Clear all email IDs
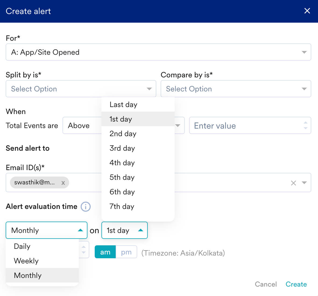The image size is (318, 296). [x=293, y=183]
